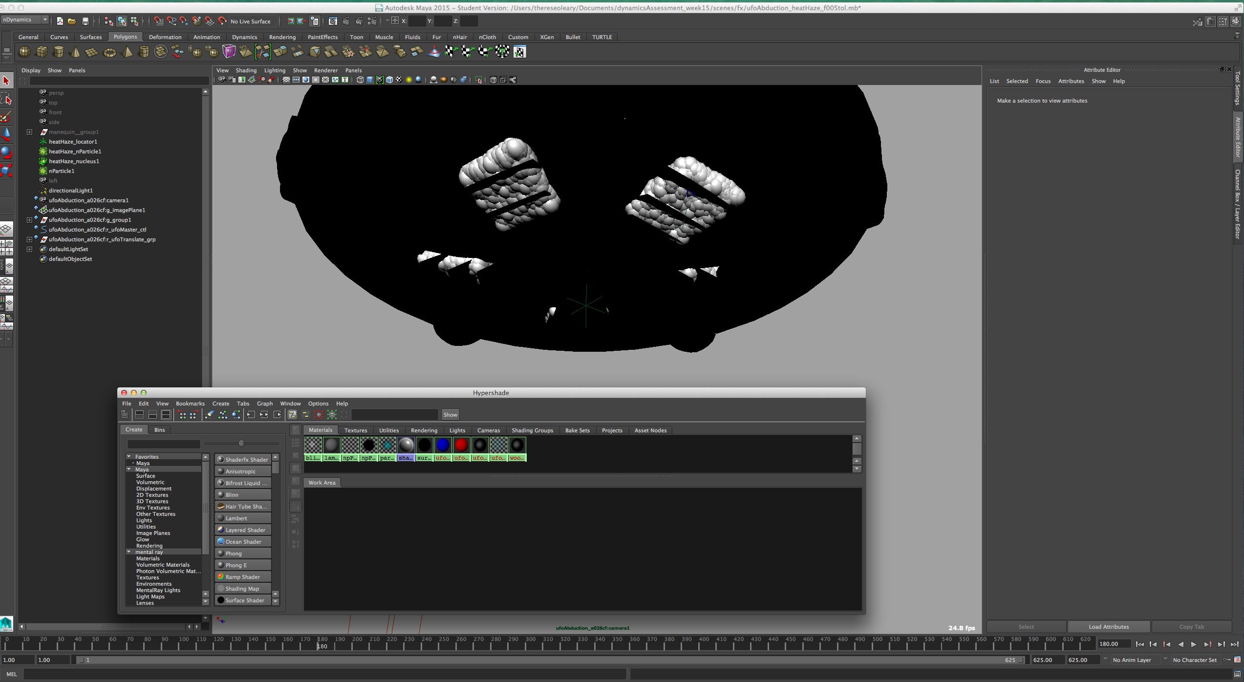1244x682 pixels.
Task: Select the Paint Selection tool in toolbox
Action: tap(6, 116)
